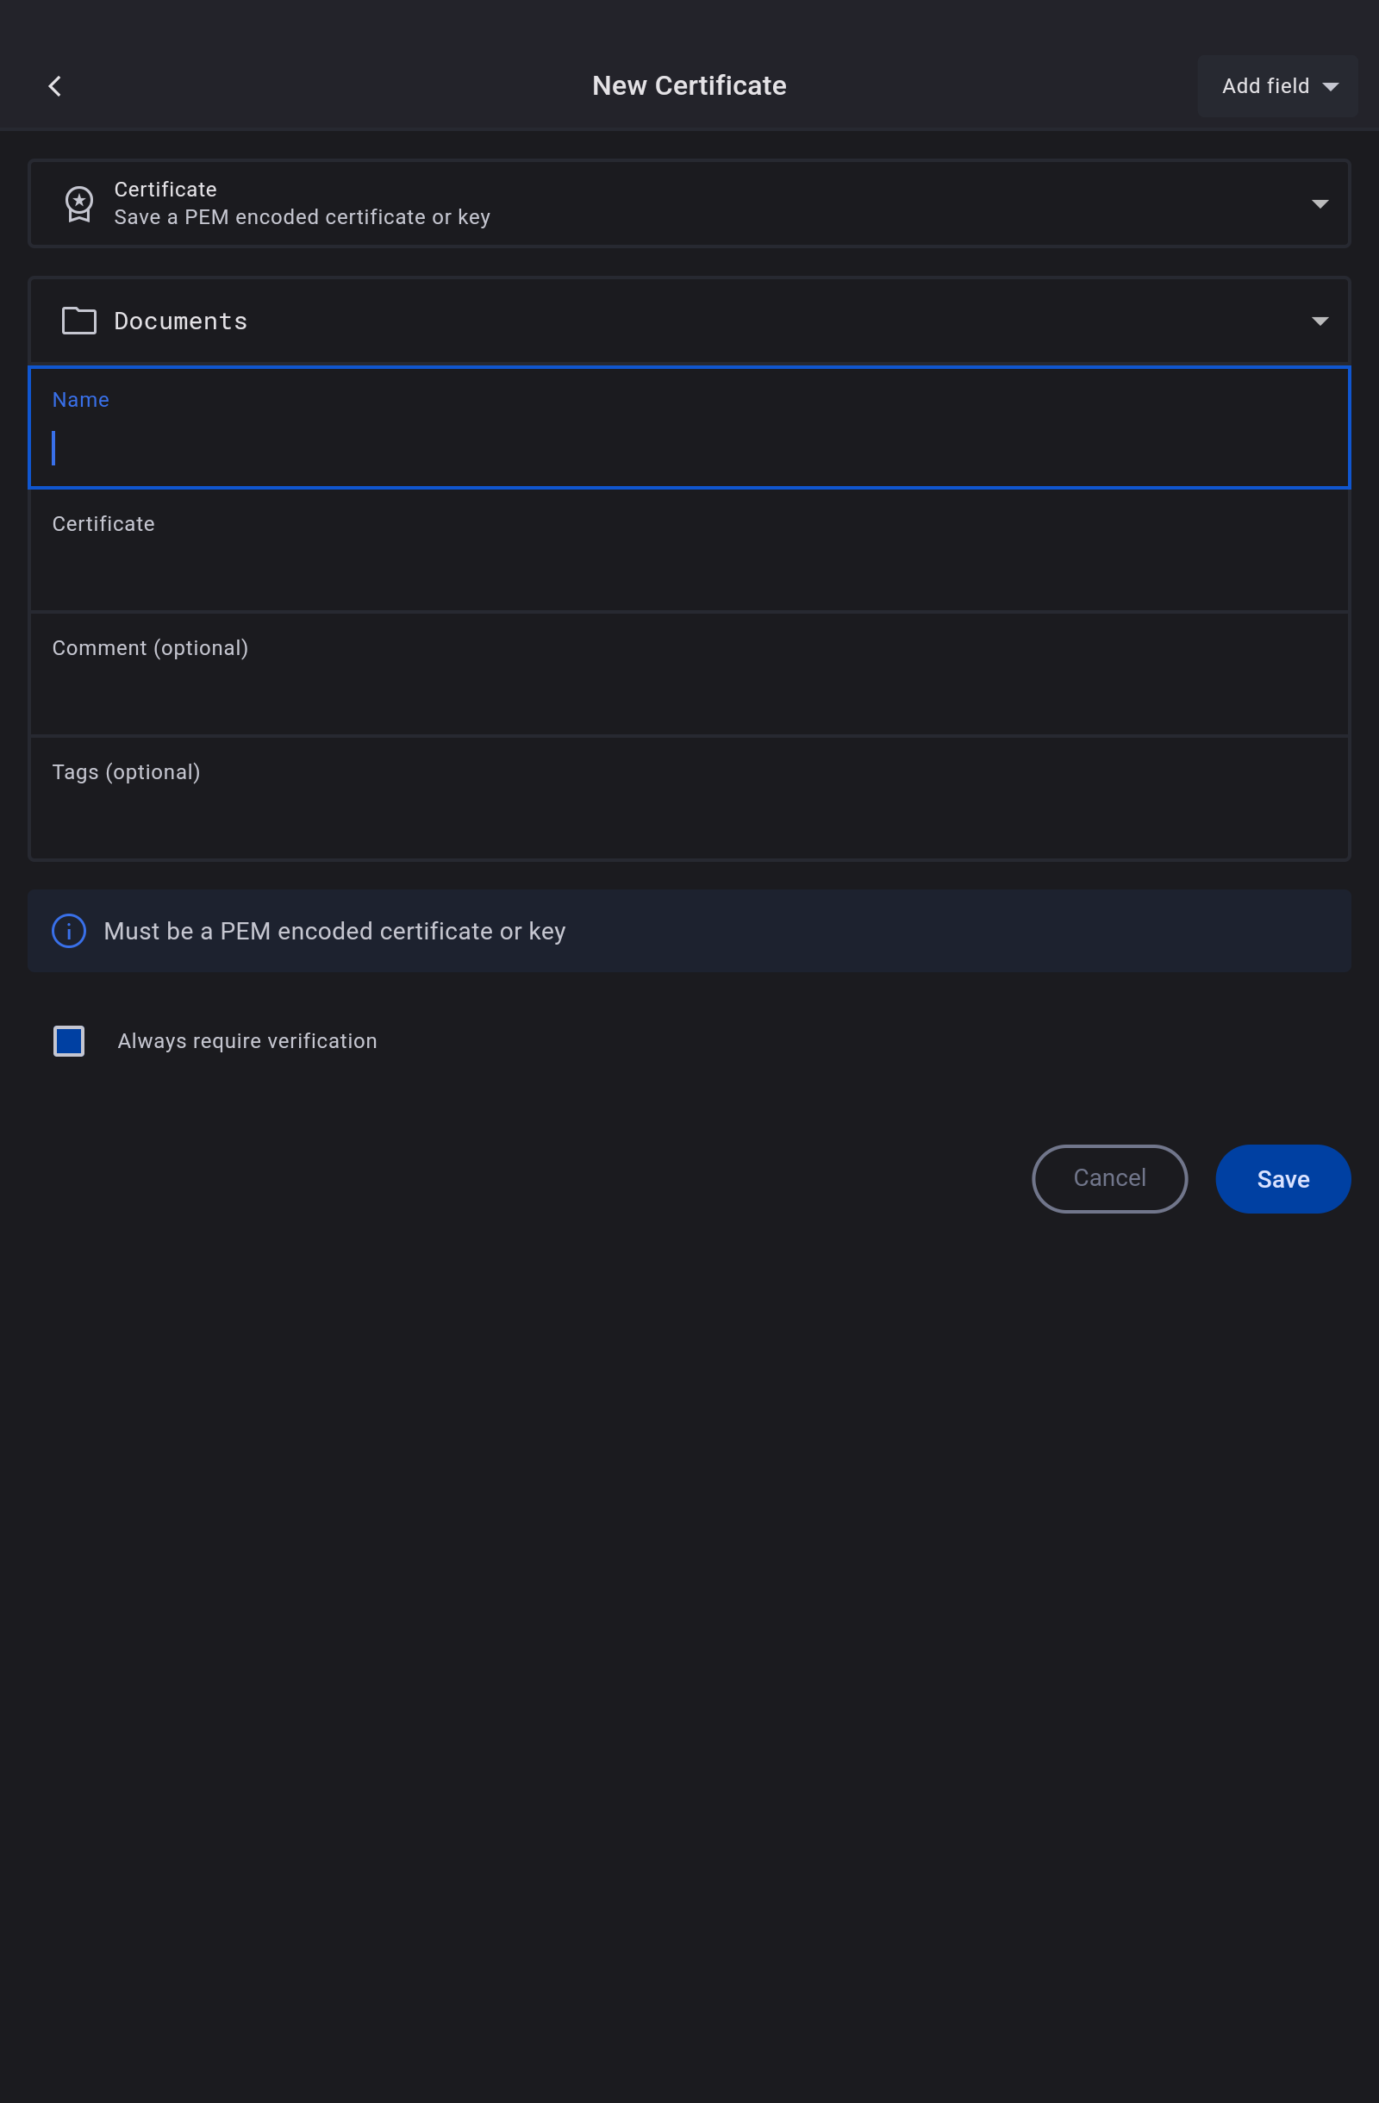1379x2103 pixels.
Task: Click the New Certificate page title
Action: [x=689, y=85]
